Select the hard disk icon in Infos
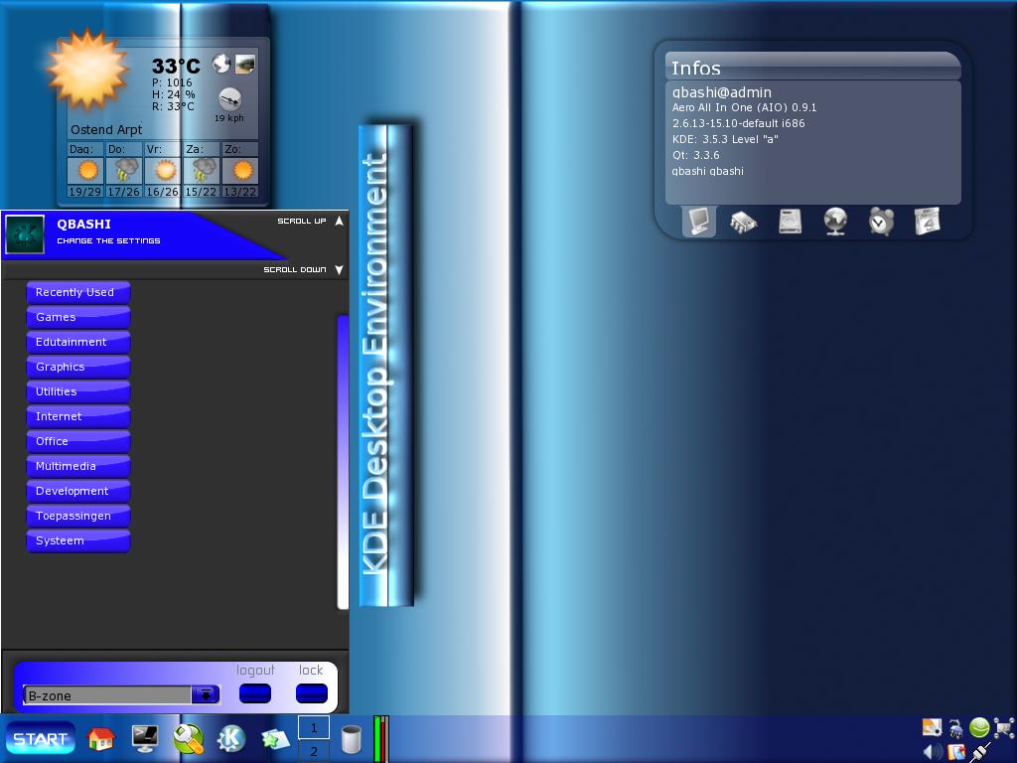The height and width of the screenshot is (763, 1017). pyautogui.click(x=790, y=222)
